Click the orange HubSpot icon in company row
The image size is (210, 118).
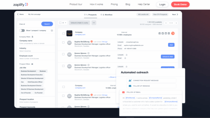click(173, 33)
